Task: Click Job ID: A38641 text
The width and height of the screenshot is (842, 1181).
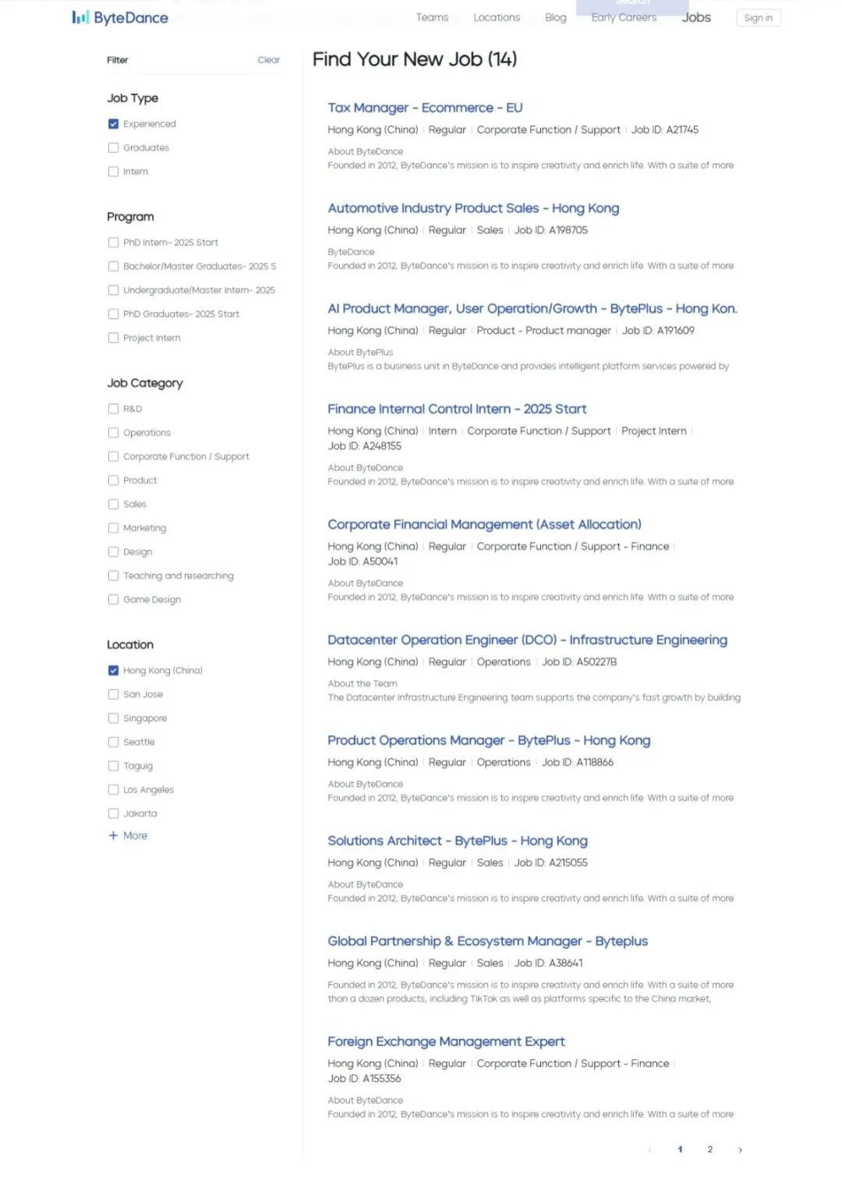Action: coord(549,963)
